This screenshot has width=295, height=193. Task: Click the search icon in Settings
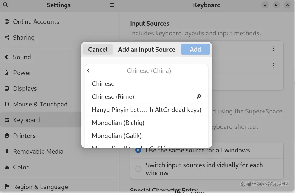point(5,5)
